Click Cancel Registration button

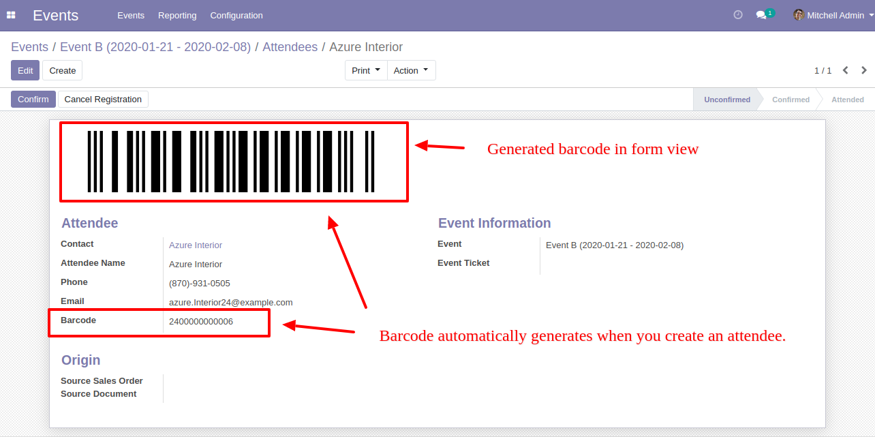[x=103, y=100]
